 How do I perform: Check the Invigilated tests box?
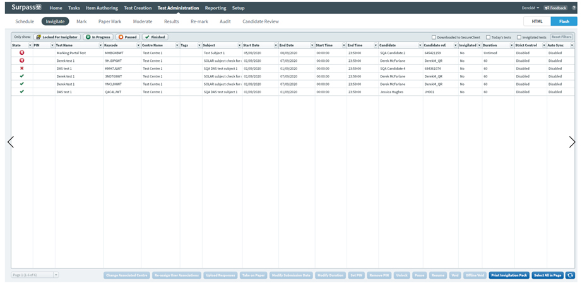pyautogui.click(x=519, y=37)
